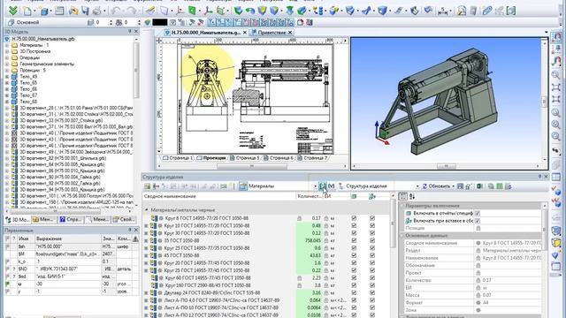Open the Страница 7 page tab

click(312, 158)
